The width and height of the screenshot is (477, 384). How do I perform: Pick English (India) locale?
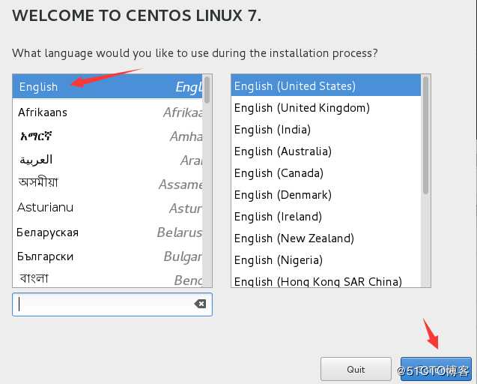click(326, 130)
